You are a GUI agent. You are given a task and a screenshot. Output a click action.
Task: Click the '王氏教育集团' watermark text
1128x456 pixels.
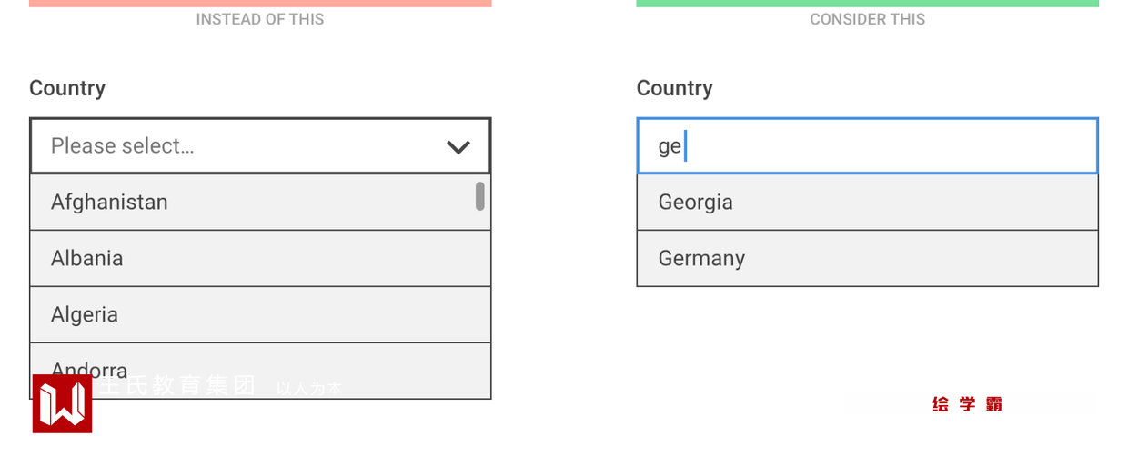178,386
